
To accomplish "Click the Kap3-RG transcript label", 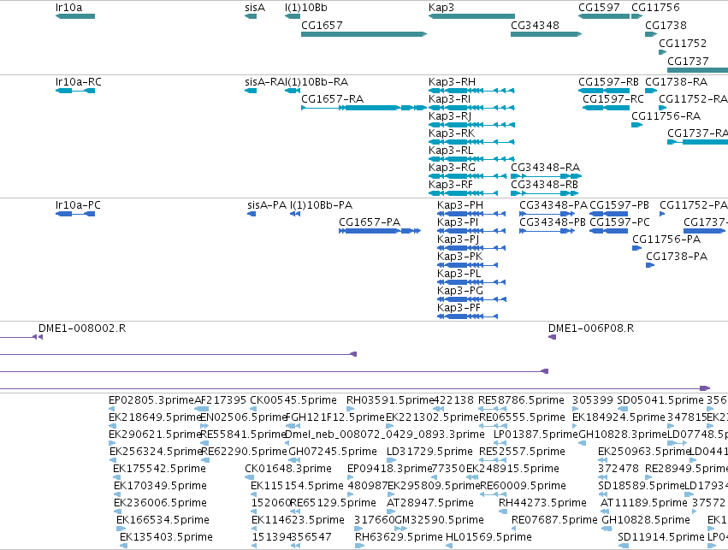I will (452, 167).
